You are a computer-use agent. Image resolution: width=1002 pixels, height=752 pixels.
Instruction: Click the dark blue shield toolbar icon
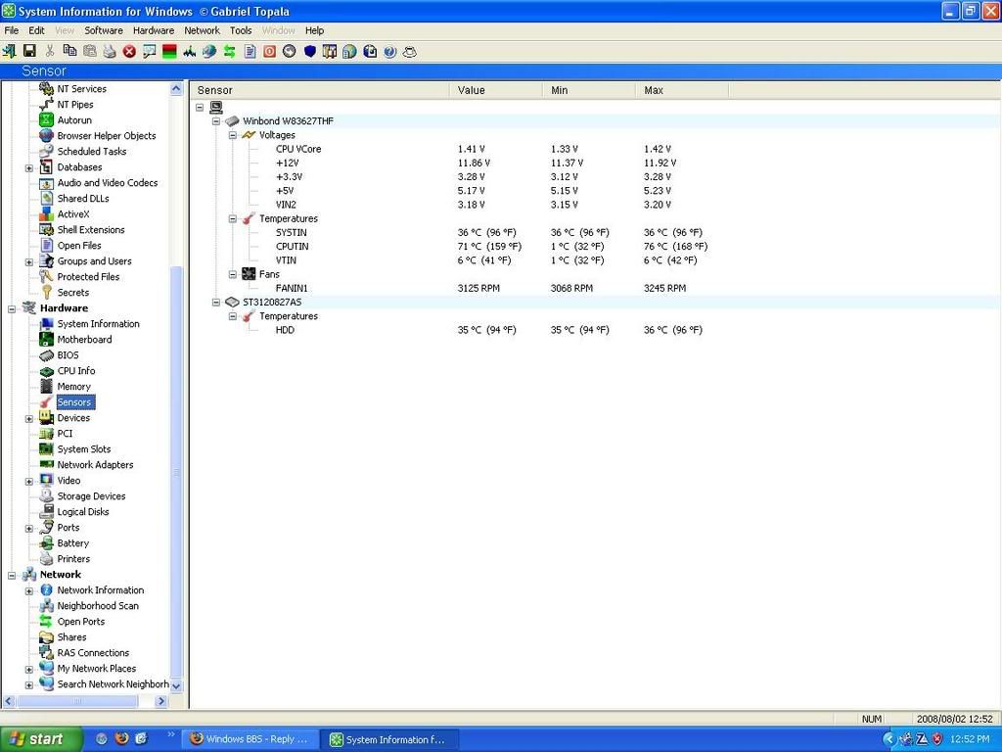click(310, 52)
